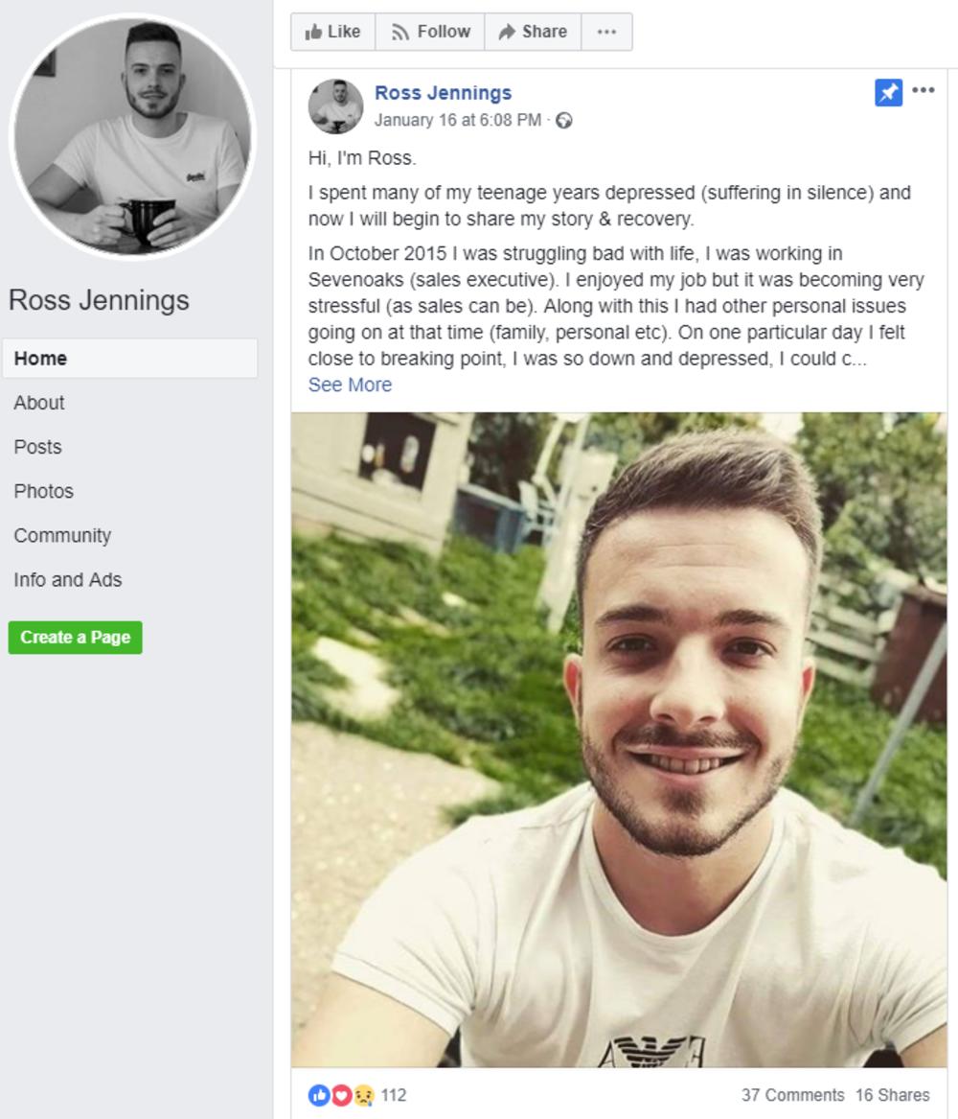Open the Photos section

click(x=43, y=491)
